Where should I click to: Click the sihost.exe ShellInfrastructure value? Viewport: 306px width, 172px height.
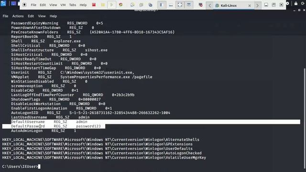pyautogui.click(x=96, y=50)
